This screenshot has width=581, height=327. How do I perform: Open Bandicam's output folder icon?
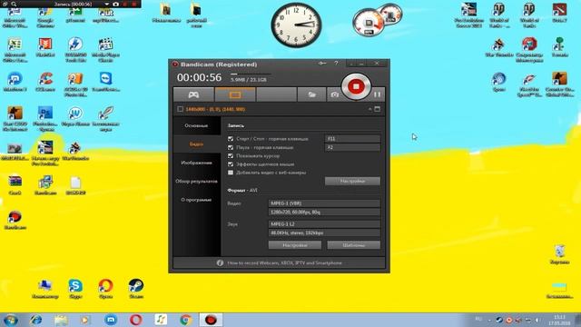(x=311, y=94)
